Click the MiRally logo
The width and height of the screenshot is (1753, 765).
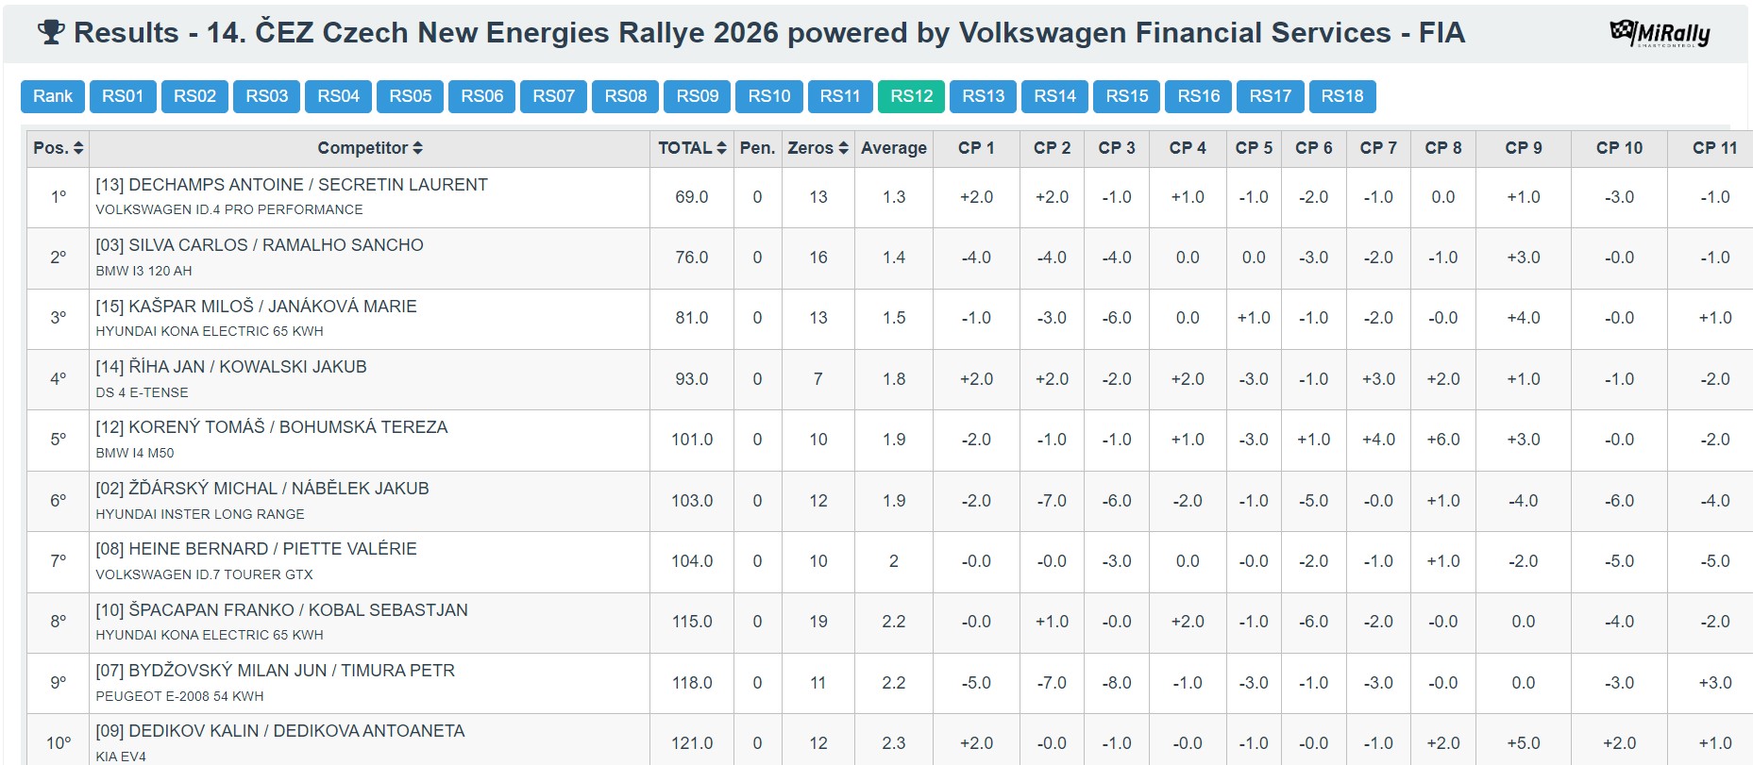click(x=1659, y=33)
